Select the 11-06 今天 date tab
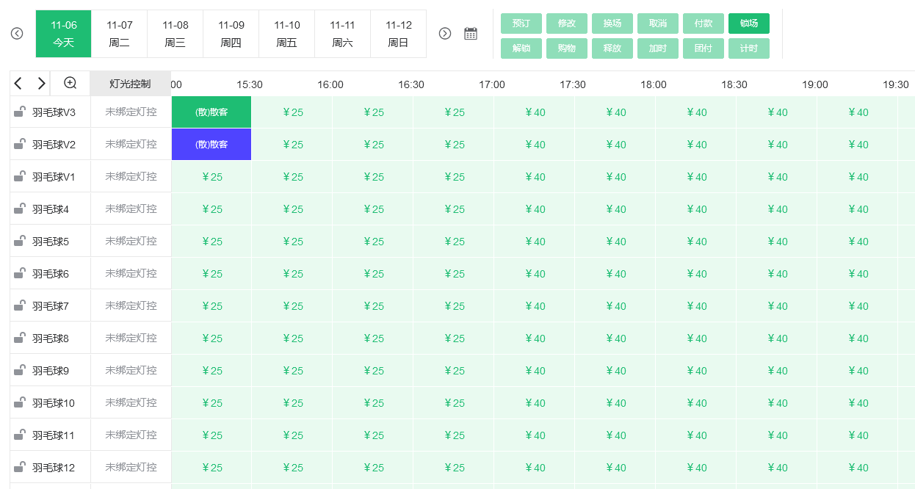The width and height of the screenshot is (915, 489). 64,34
